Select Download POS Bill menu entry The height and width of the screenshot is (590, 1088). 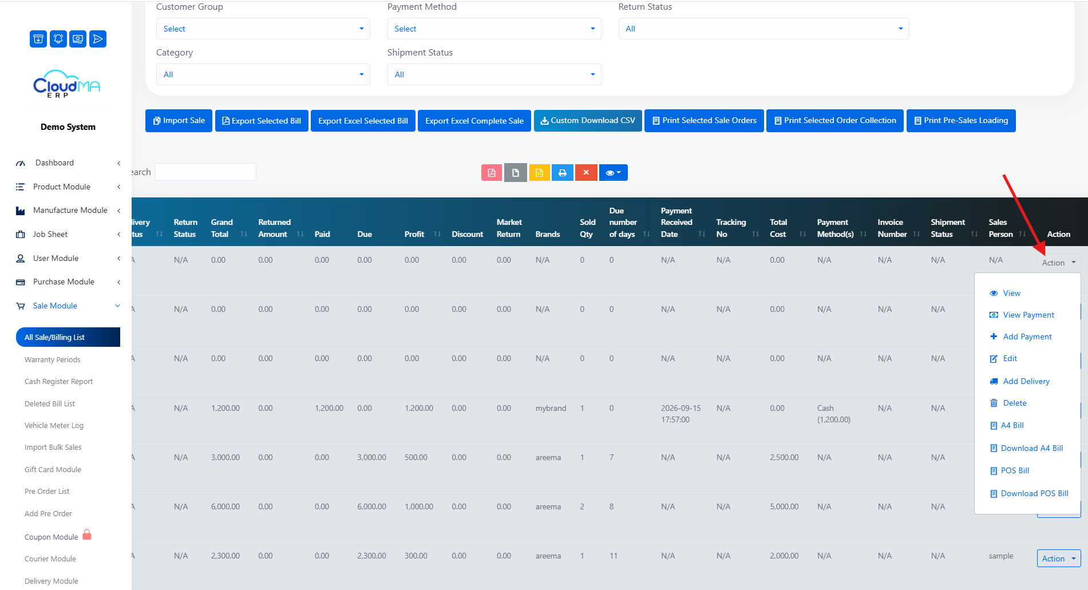click(x=1034, y=493)
